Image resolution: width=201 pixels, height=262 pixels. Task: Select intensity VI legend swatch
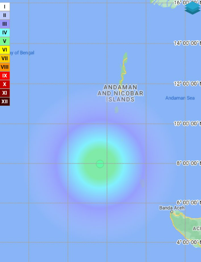tap(5, 50)
